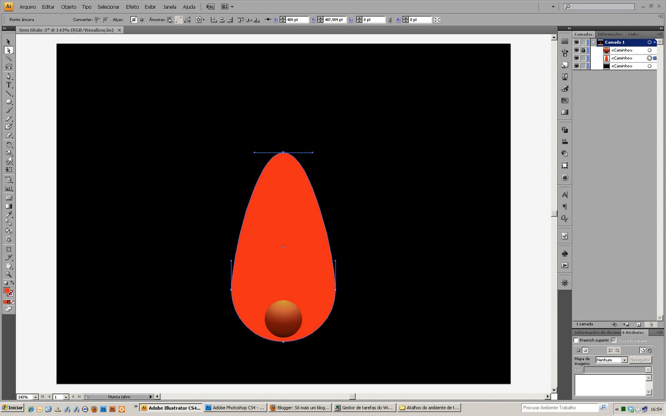Open the Efeito menu
Screen dimensions: 666x416
[x=132, y=7]
